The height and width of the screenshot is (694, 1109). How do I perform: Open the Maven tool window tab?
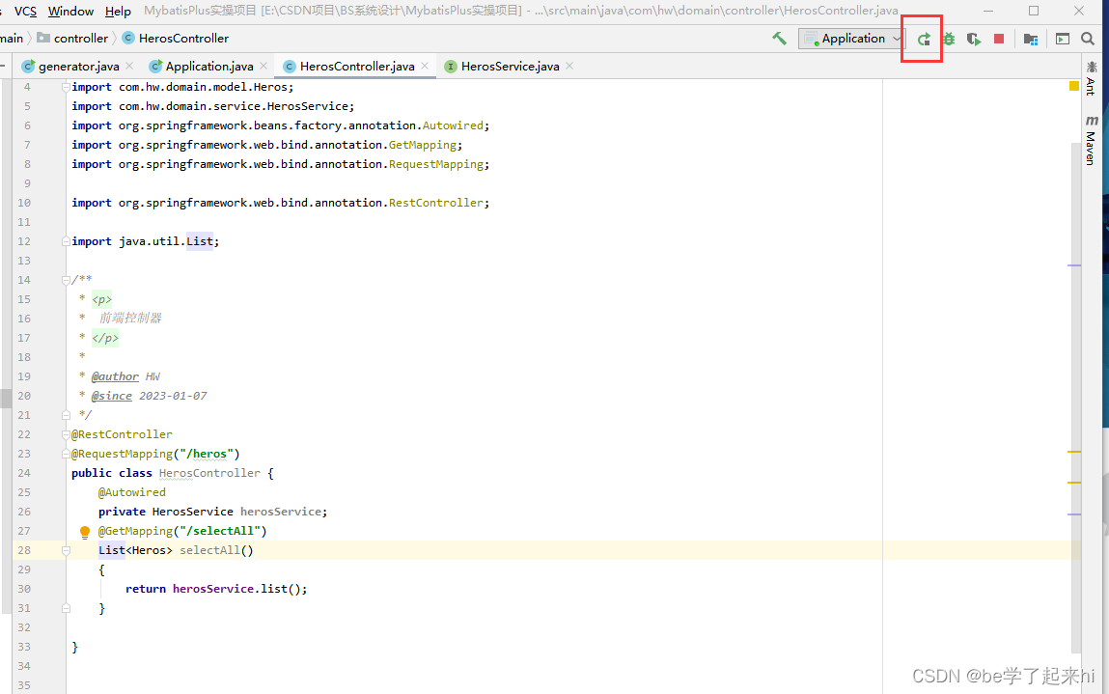tap(1092, 140)
